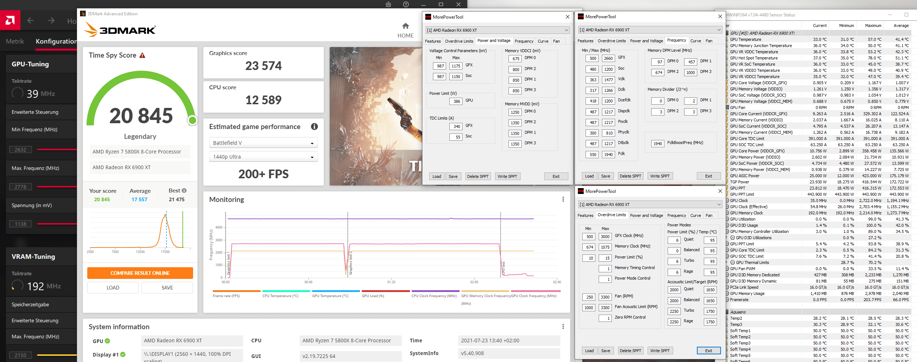
Task: Open GPU selector in Overdrive Limits MorePowerTool window
Action: coord(650,205)
